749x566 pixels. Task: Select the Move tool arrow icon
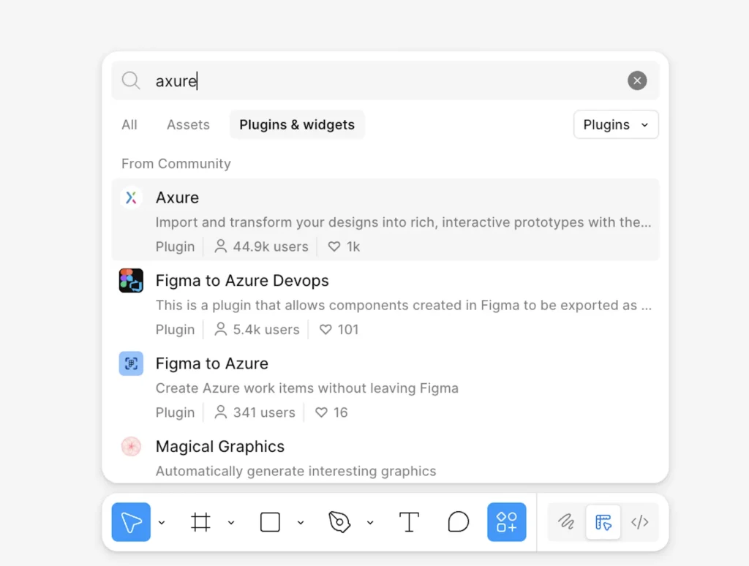(x=131, y=522)
